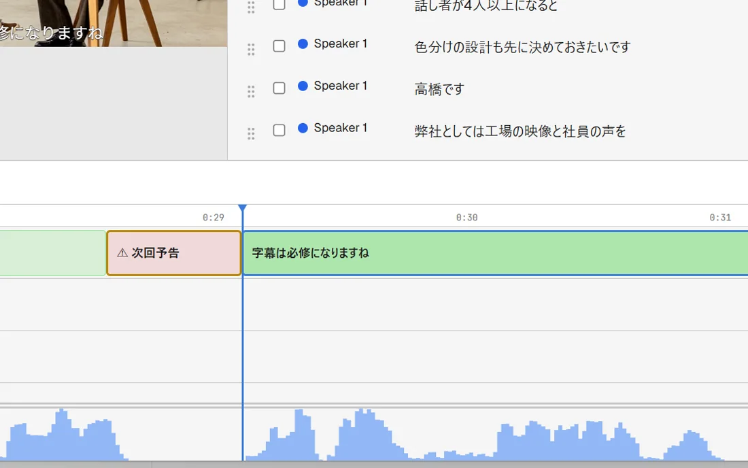
Task: Jump to 0:30 on the timeline ruler
Action: (x=466, y=218)
